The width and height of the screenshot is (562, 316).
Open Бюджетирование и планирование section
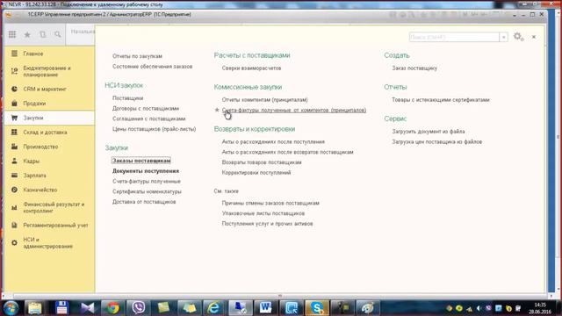tap(49, 71)
